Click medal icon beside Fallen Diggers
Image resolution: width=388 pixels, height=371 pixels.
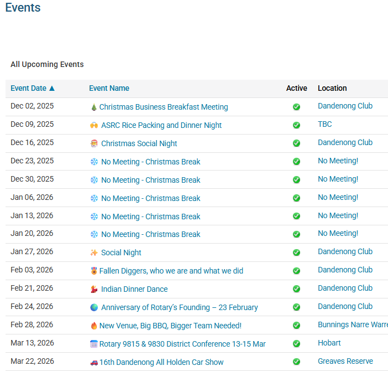pos(94,271)
